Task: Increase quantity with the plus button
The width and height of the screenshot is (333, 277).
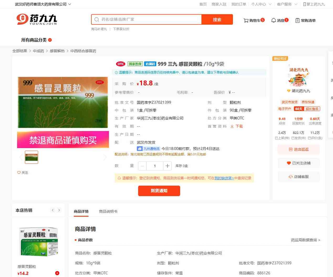Action: (x=167, y=166)
